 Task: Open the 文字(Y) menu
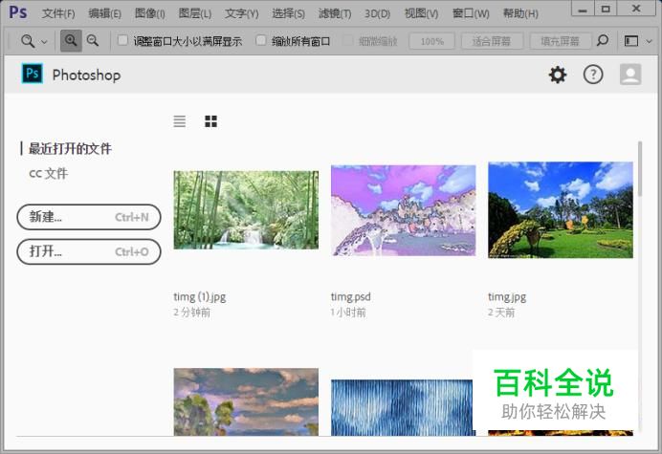(x=241, y=13)
